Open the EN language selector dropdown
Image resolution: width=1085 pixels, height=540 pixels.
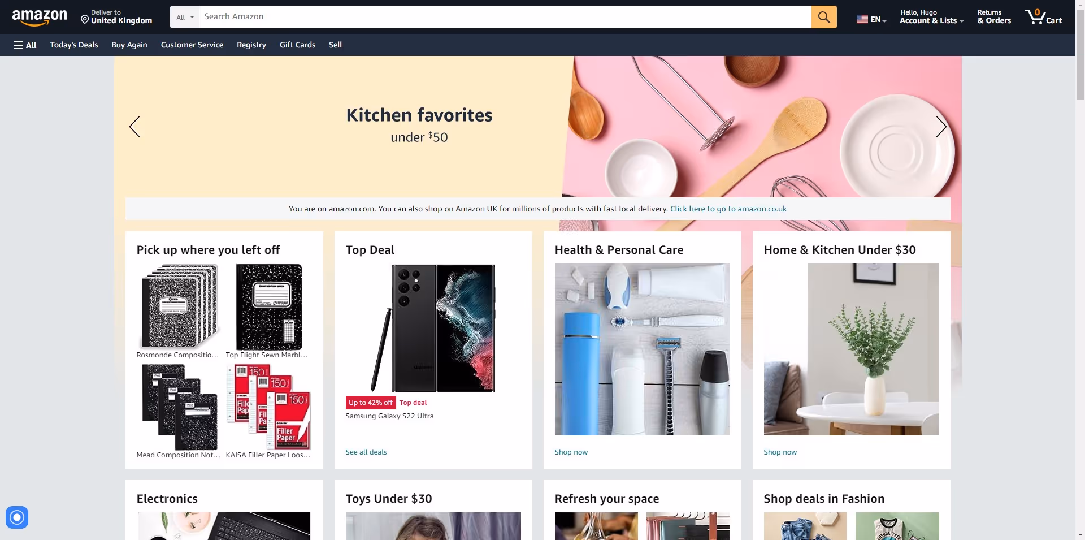[871, 19]
